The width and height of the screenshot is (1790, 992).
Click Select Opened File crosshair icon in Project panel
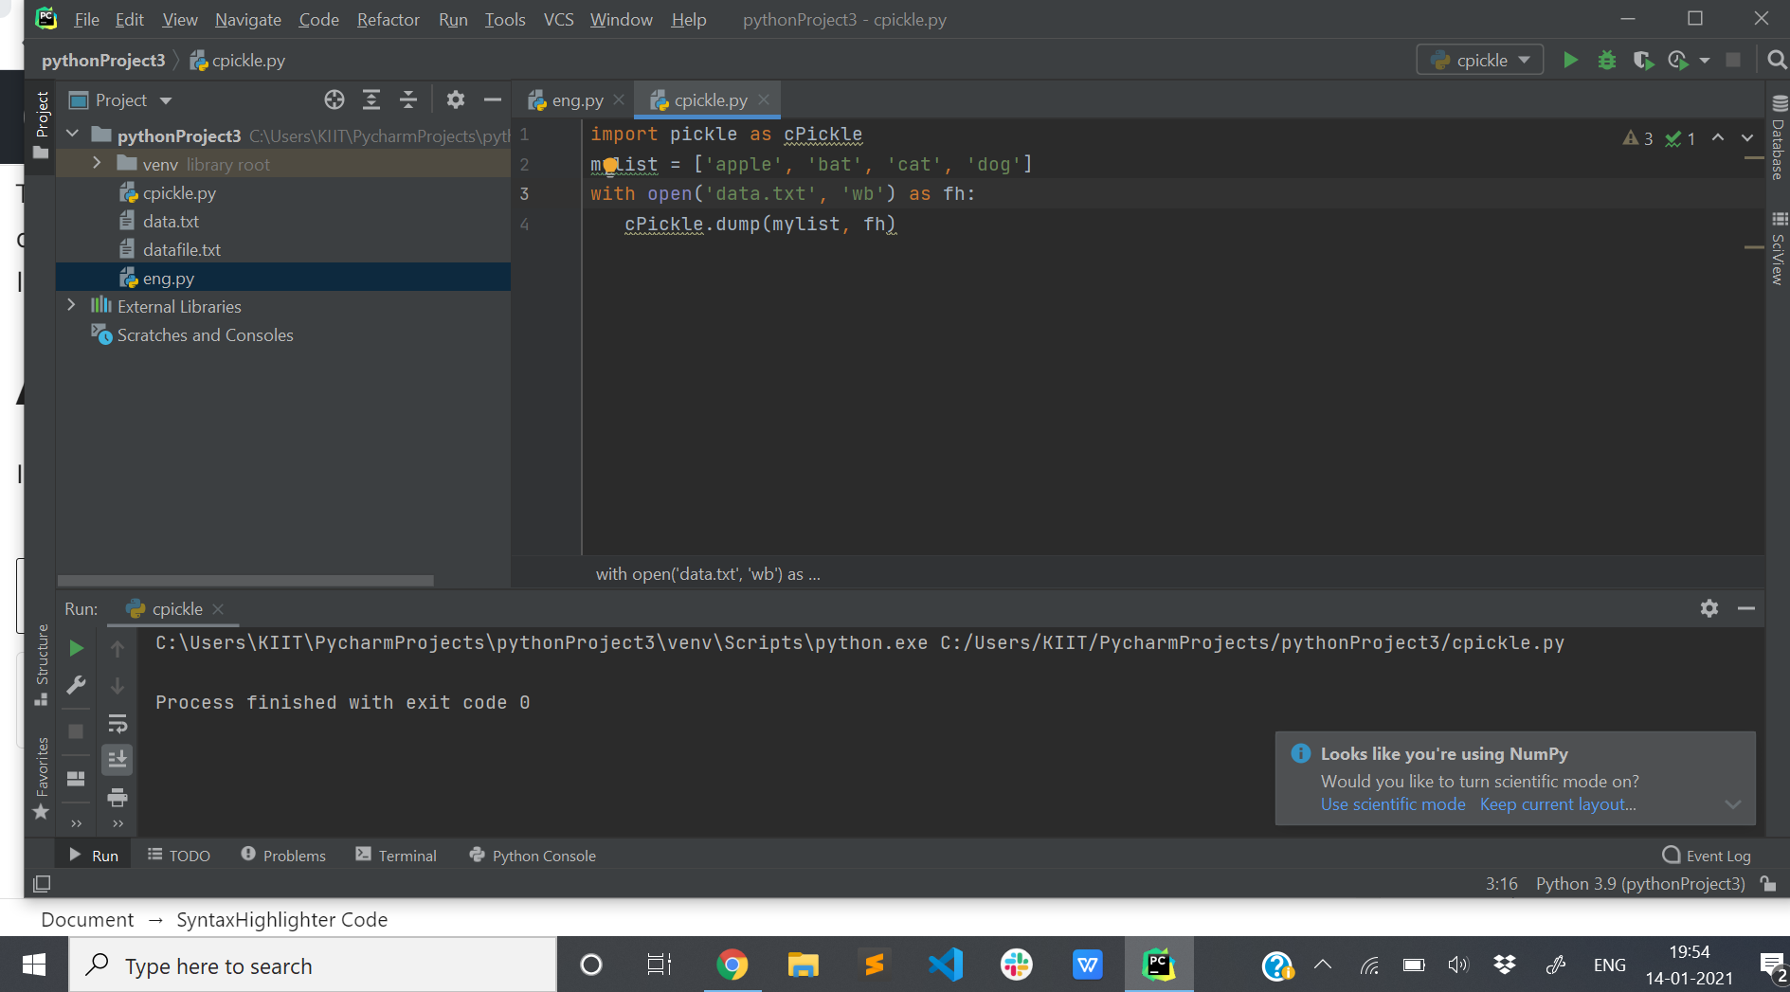pyautogui.click(x=334, y=99)
